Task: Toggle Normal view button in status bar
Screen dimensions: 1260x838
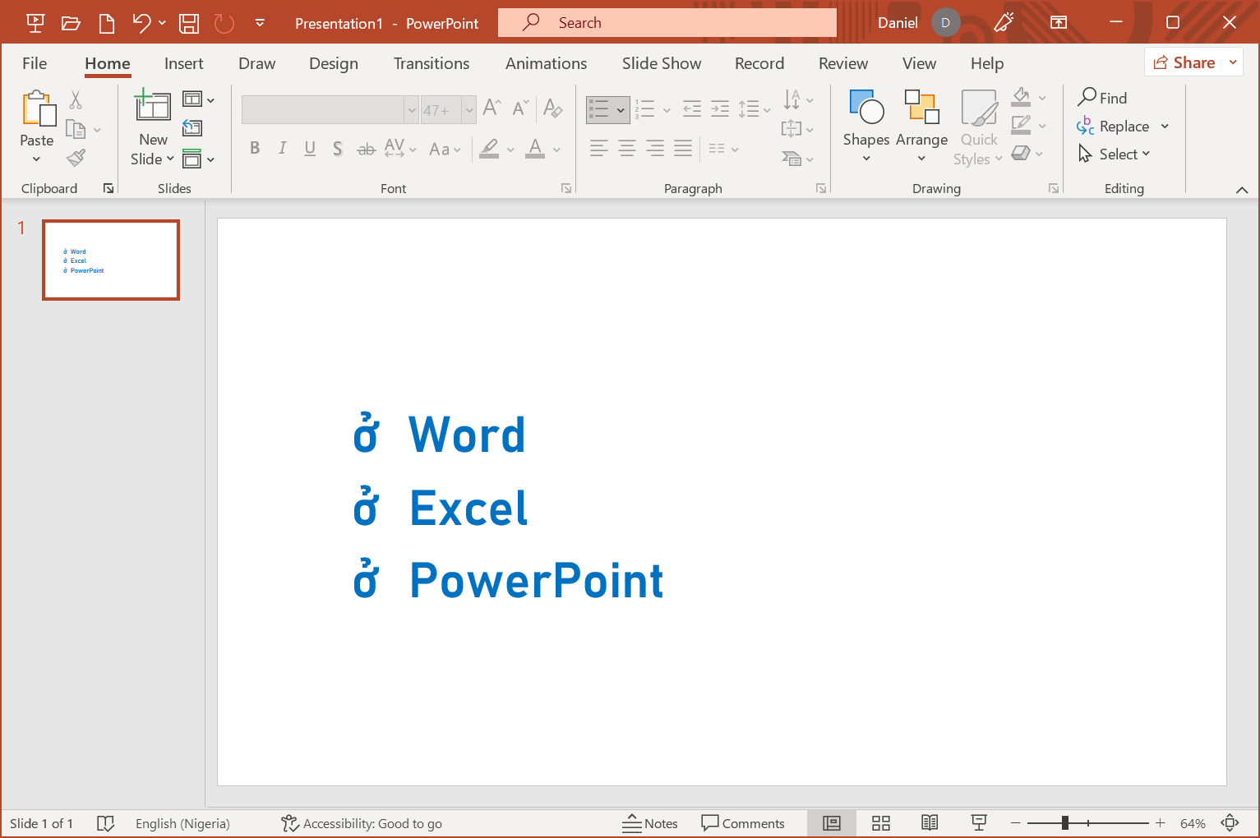Action: coord(832,823)
